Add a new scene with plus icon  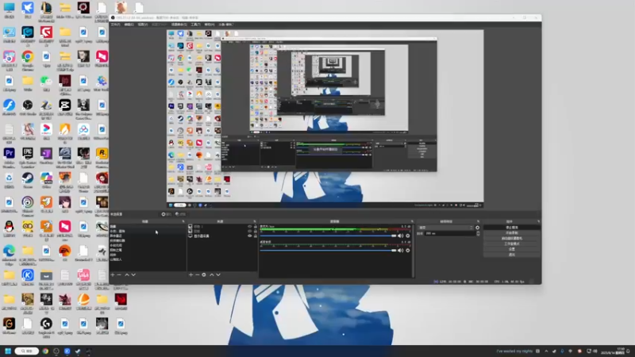pyautogui.click(x=113, y=274)
